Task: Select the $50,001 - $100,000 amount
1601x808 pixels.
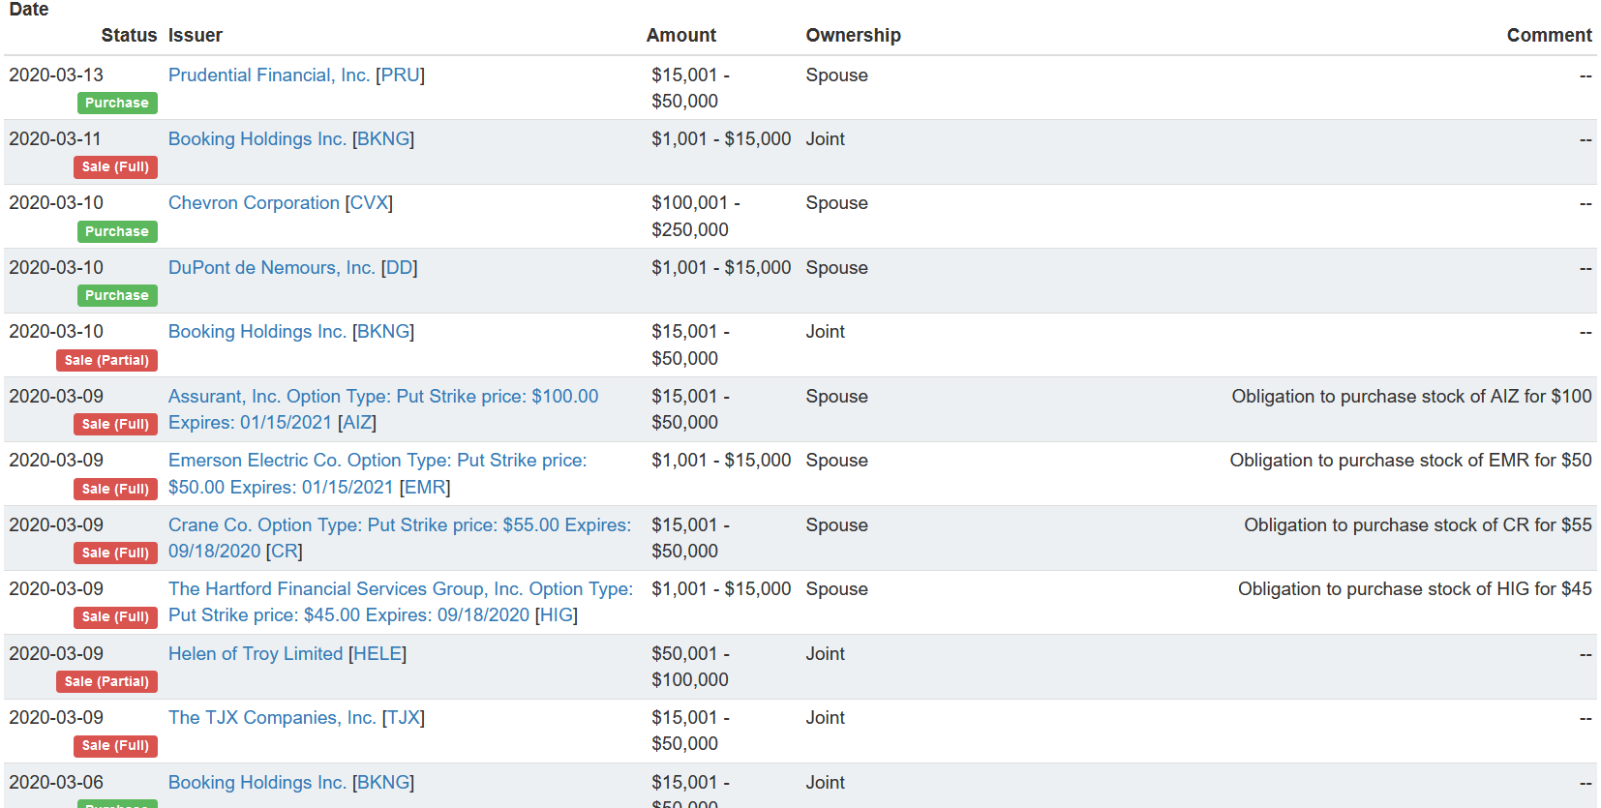Action: click(x=691, y=667)
